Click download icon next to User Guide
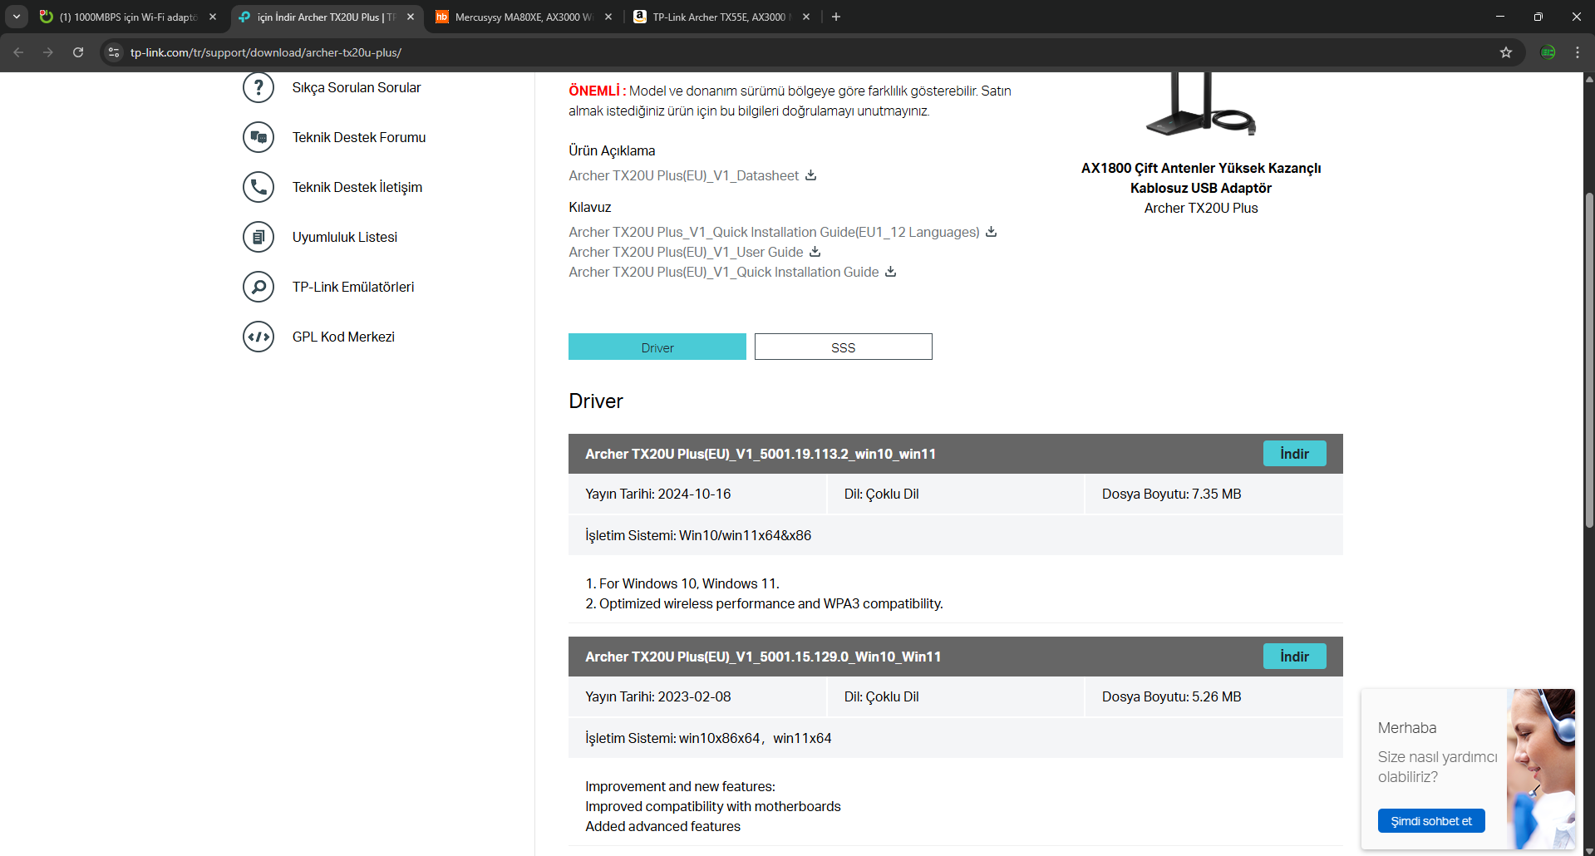This screenshot has width=1595, height=856. [x=815, y=252]
